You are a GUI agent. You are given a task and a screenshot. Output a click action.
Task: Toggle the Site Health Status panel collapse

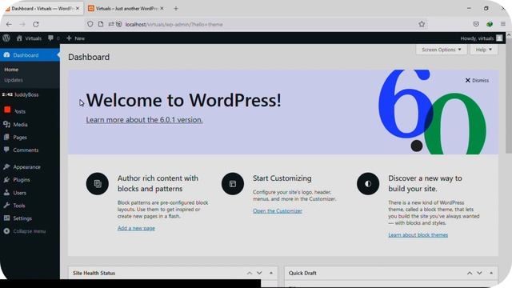(271, 273)
